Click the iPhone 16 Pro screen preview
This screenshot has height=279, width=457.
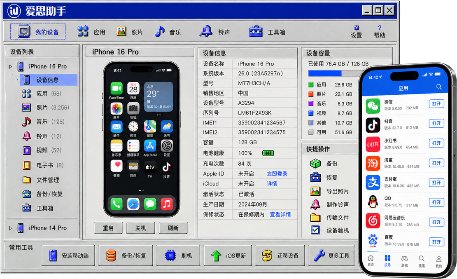(142, 139)
